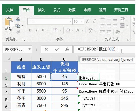Open the 文件 tab
This screenshot has width=140, height=111.
coord(10,10)
